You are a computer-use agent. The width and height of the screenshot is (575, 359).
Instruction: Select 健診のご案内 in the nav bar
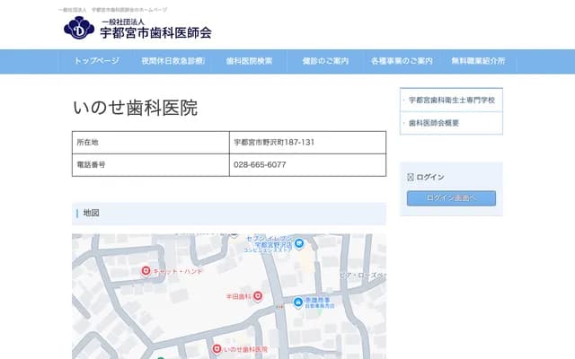click(325, 61)
